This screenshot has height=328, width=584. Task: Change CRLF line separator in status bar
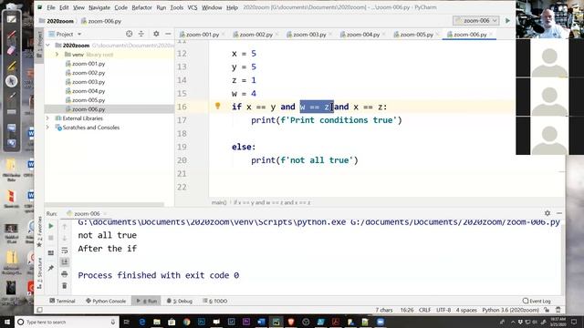coord(424,310)
